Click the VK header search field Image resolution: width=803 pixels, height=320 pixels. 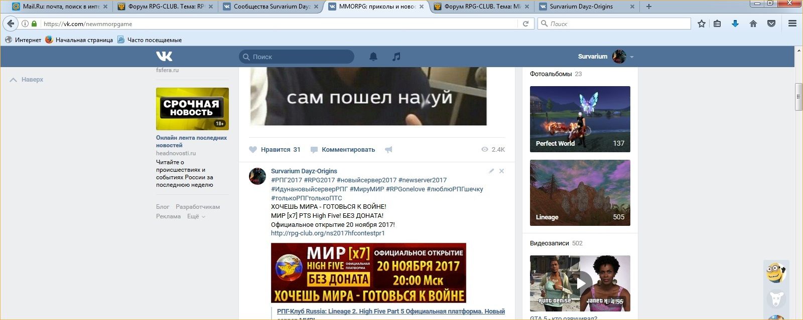click(297, 57)
